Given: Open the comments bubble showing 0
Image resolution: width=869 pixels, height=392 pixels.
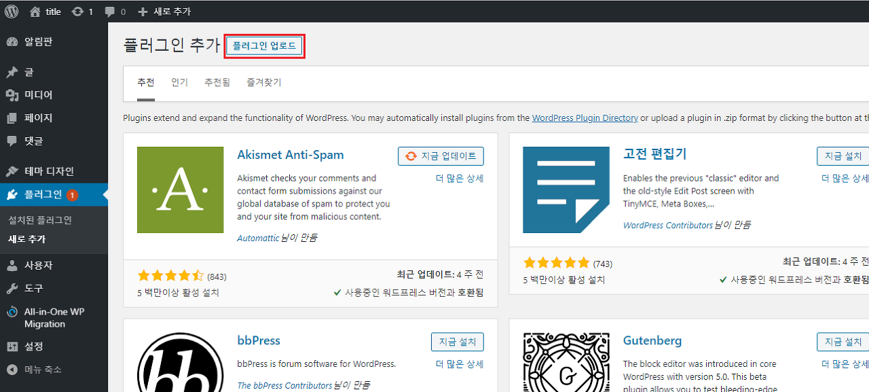Looking at the screenshot, I should click(x=115, y=12).
